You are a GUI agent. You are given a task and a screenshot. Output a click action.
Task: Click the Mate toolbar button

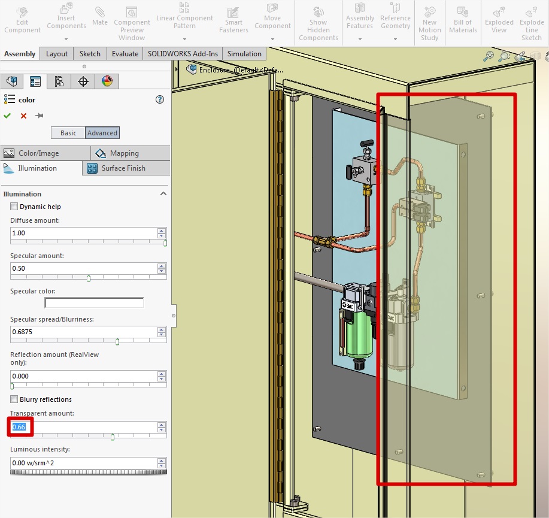100,17
